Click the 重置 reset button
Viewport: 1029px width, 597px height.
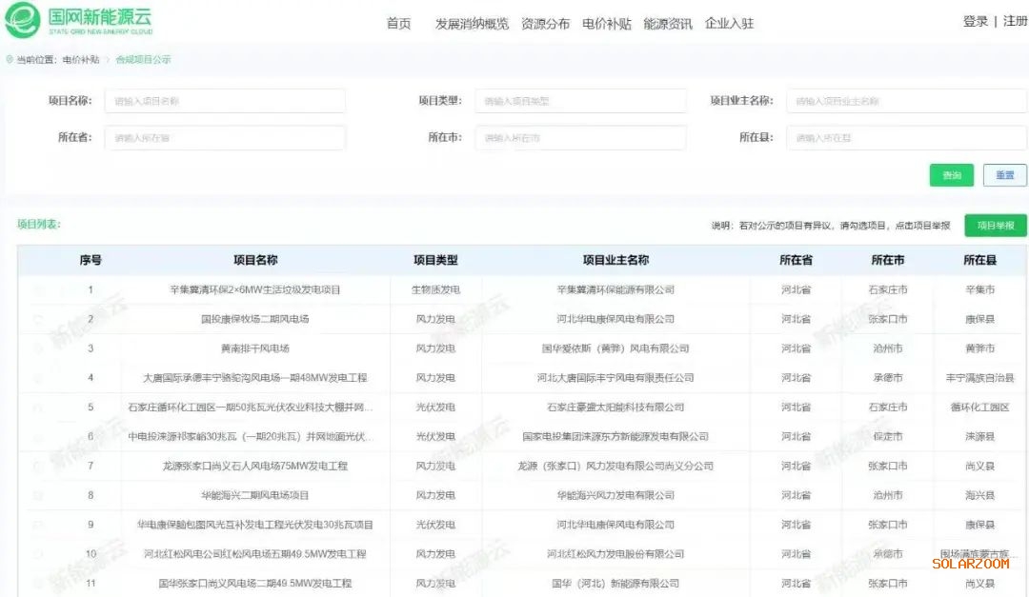pos(1004,175)
